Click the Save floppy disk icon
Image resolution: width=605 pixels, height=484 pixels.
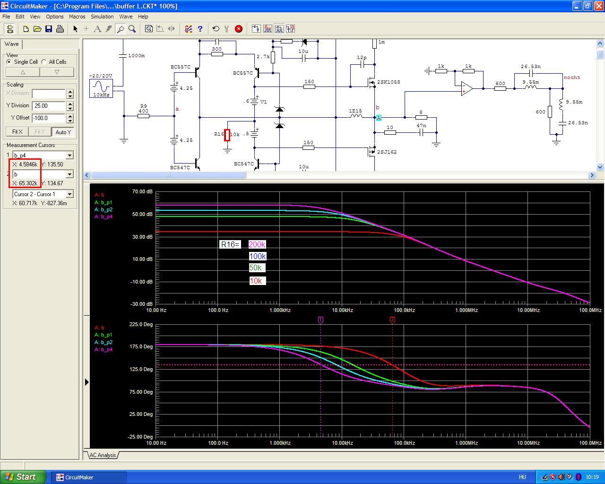click(x=49, y=29)
